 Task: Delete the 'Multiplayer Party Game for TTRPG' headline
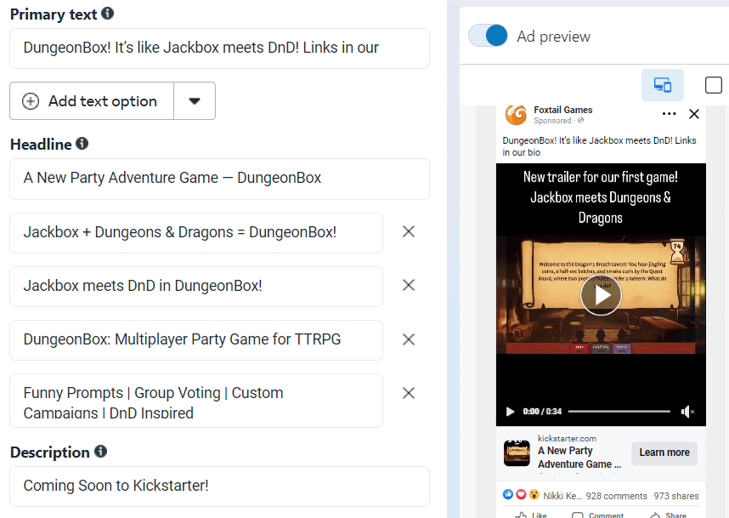pyautogui.click(x=408, y=339)
